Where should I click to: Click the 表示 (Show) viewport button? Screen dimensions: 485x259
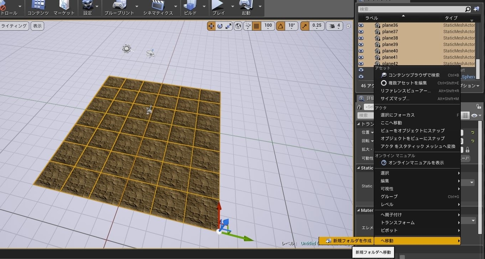(x=37, y=26)
